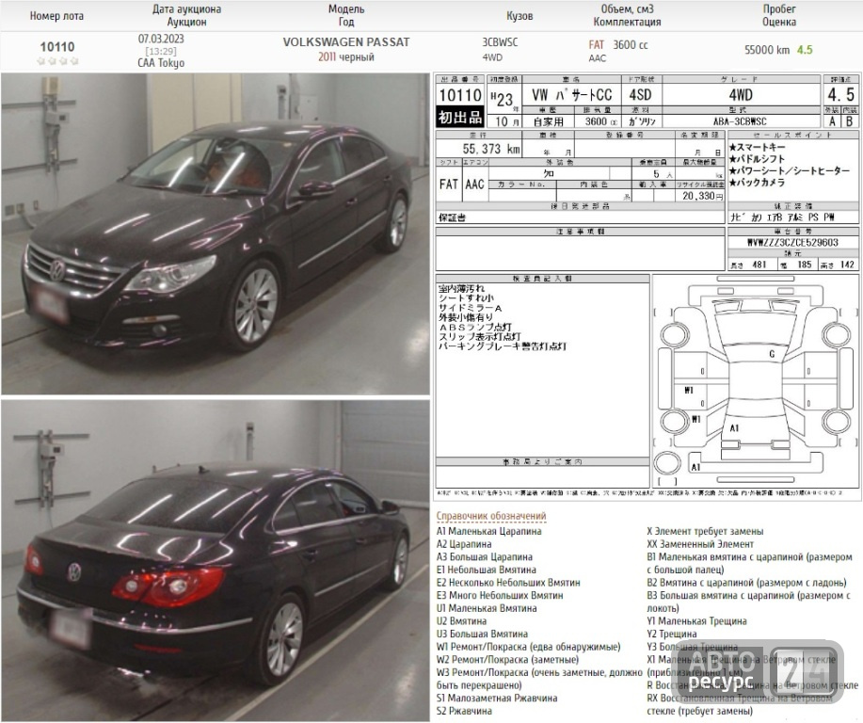
Task: Click the green 4.5 grade score
Action: pyautogui.click(x=805, y=50)
